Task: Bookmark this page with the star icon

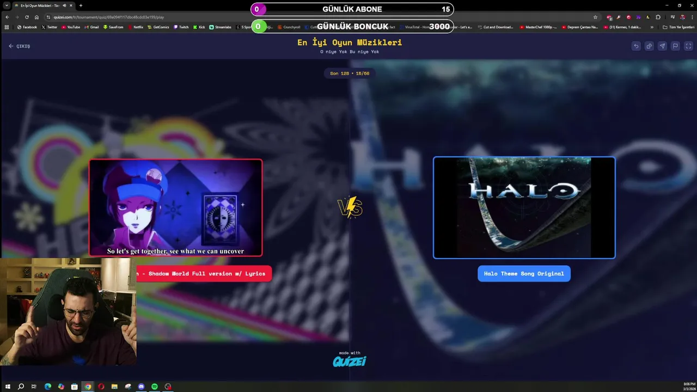Action: pyautogui.click(x=595, y=17)
